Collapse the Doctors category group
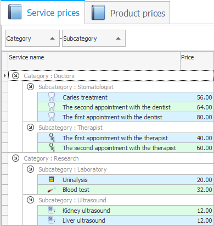This screenshot has width=214, height=226. pos(15,75)
